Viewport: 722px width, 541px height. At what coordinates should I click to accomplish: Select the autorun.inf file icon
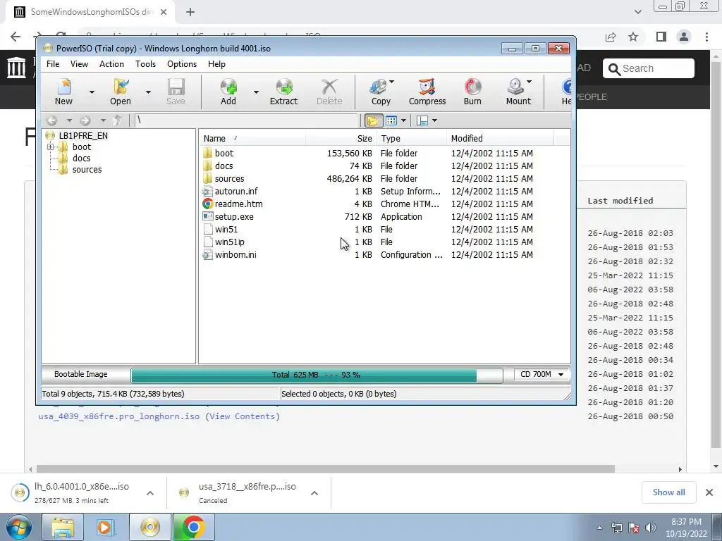pos(208,192)
